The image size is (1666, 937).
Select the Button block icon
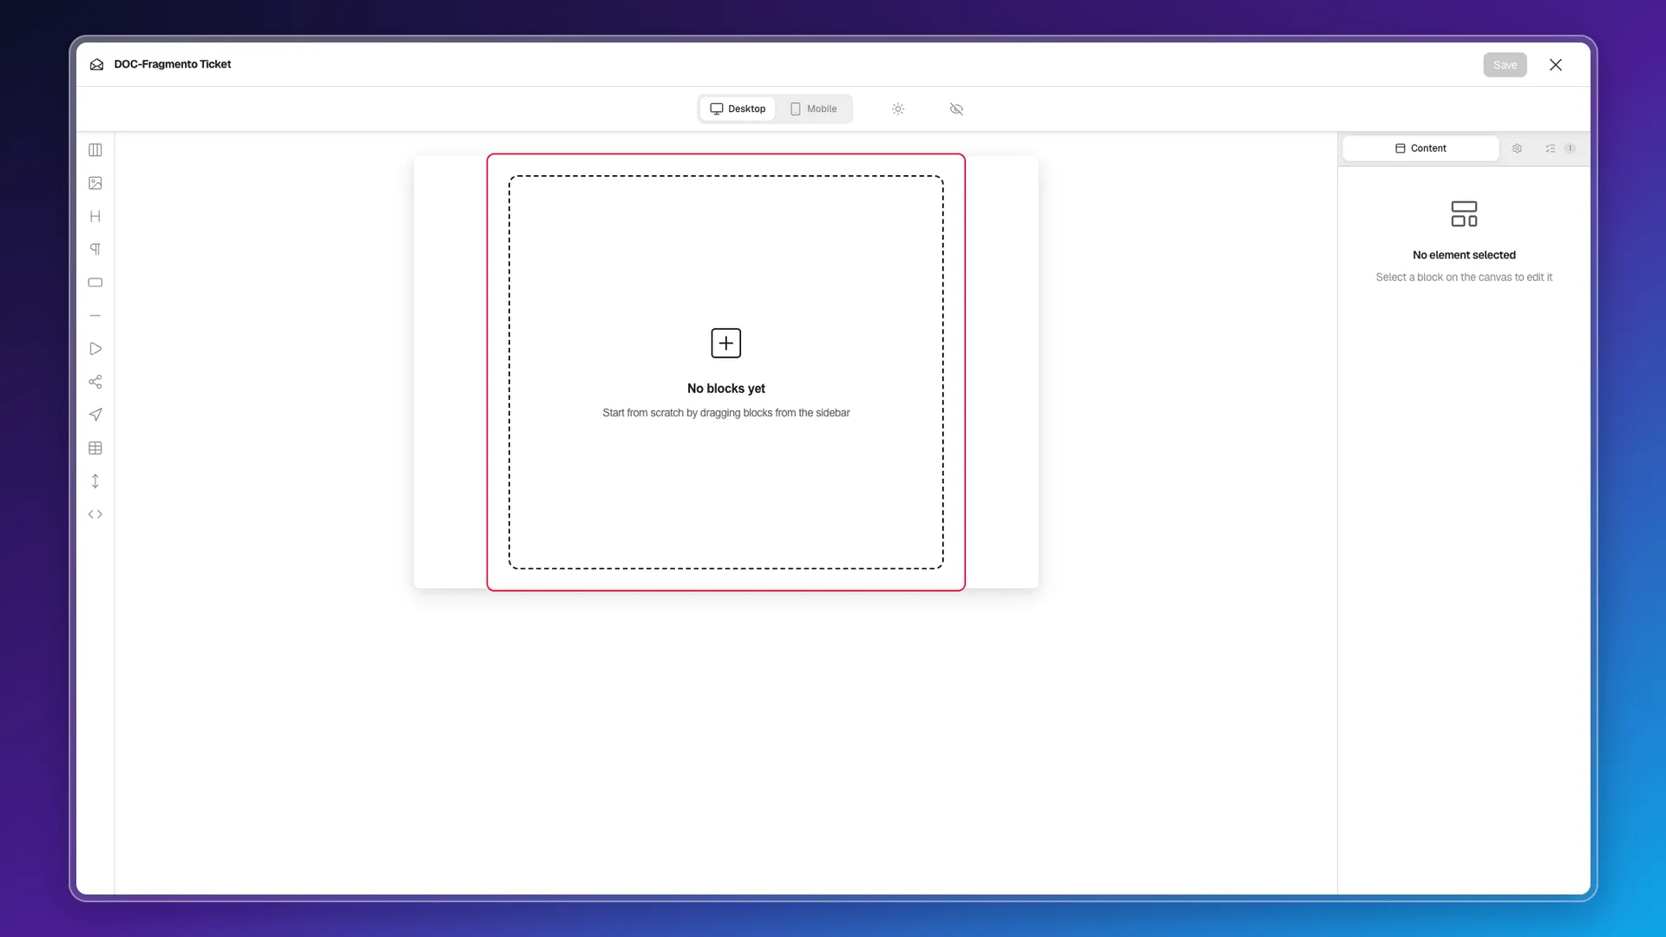[x=95, y=283]
